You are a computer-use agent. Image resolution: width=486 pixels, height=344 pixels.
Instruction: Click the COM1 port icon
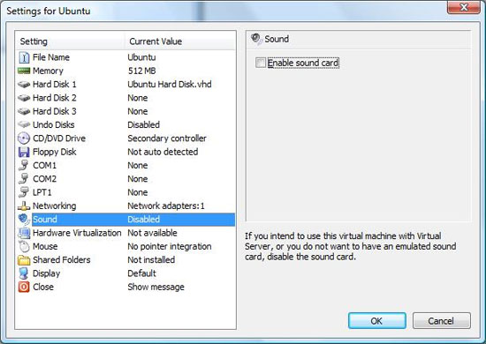click(24, 165)
